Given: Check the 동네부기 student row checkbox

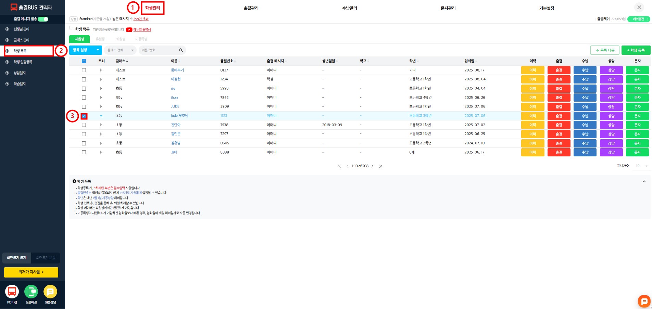Looking at the screenshot, I should (x=84, y=70).
